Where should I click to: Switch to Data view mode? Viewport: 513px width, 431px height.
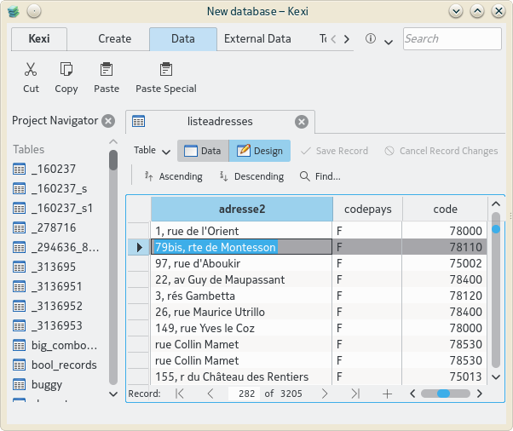tap(202, 151)
